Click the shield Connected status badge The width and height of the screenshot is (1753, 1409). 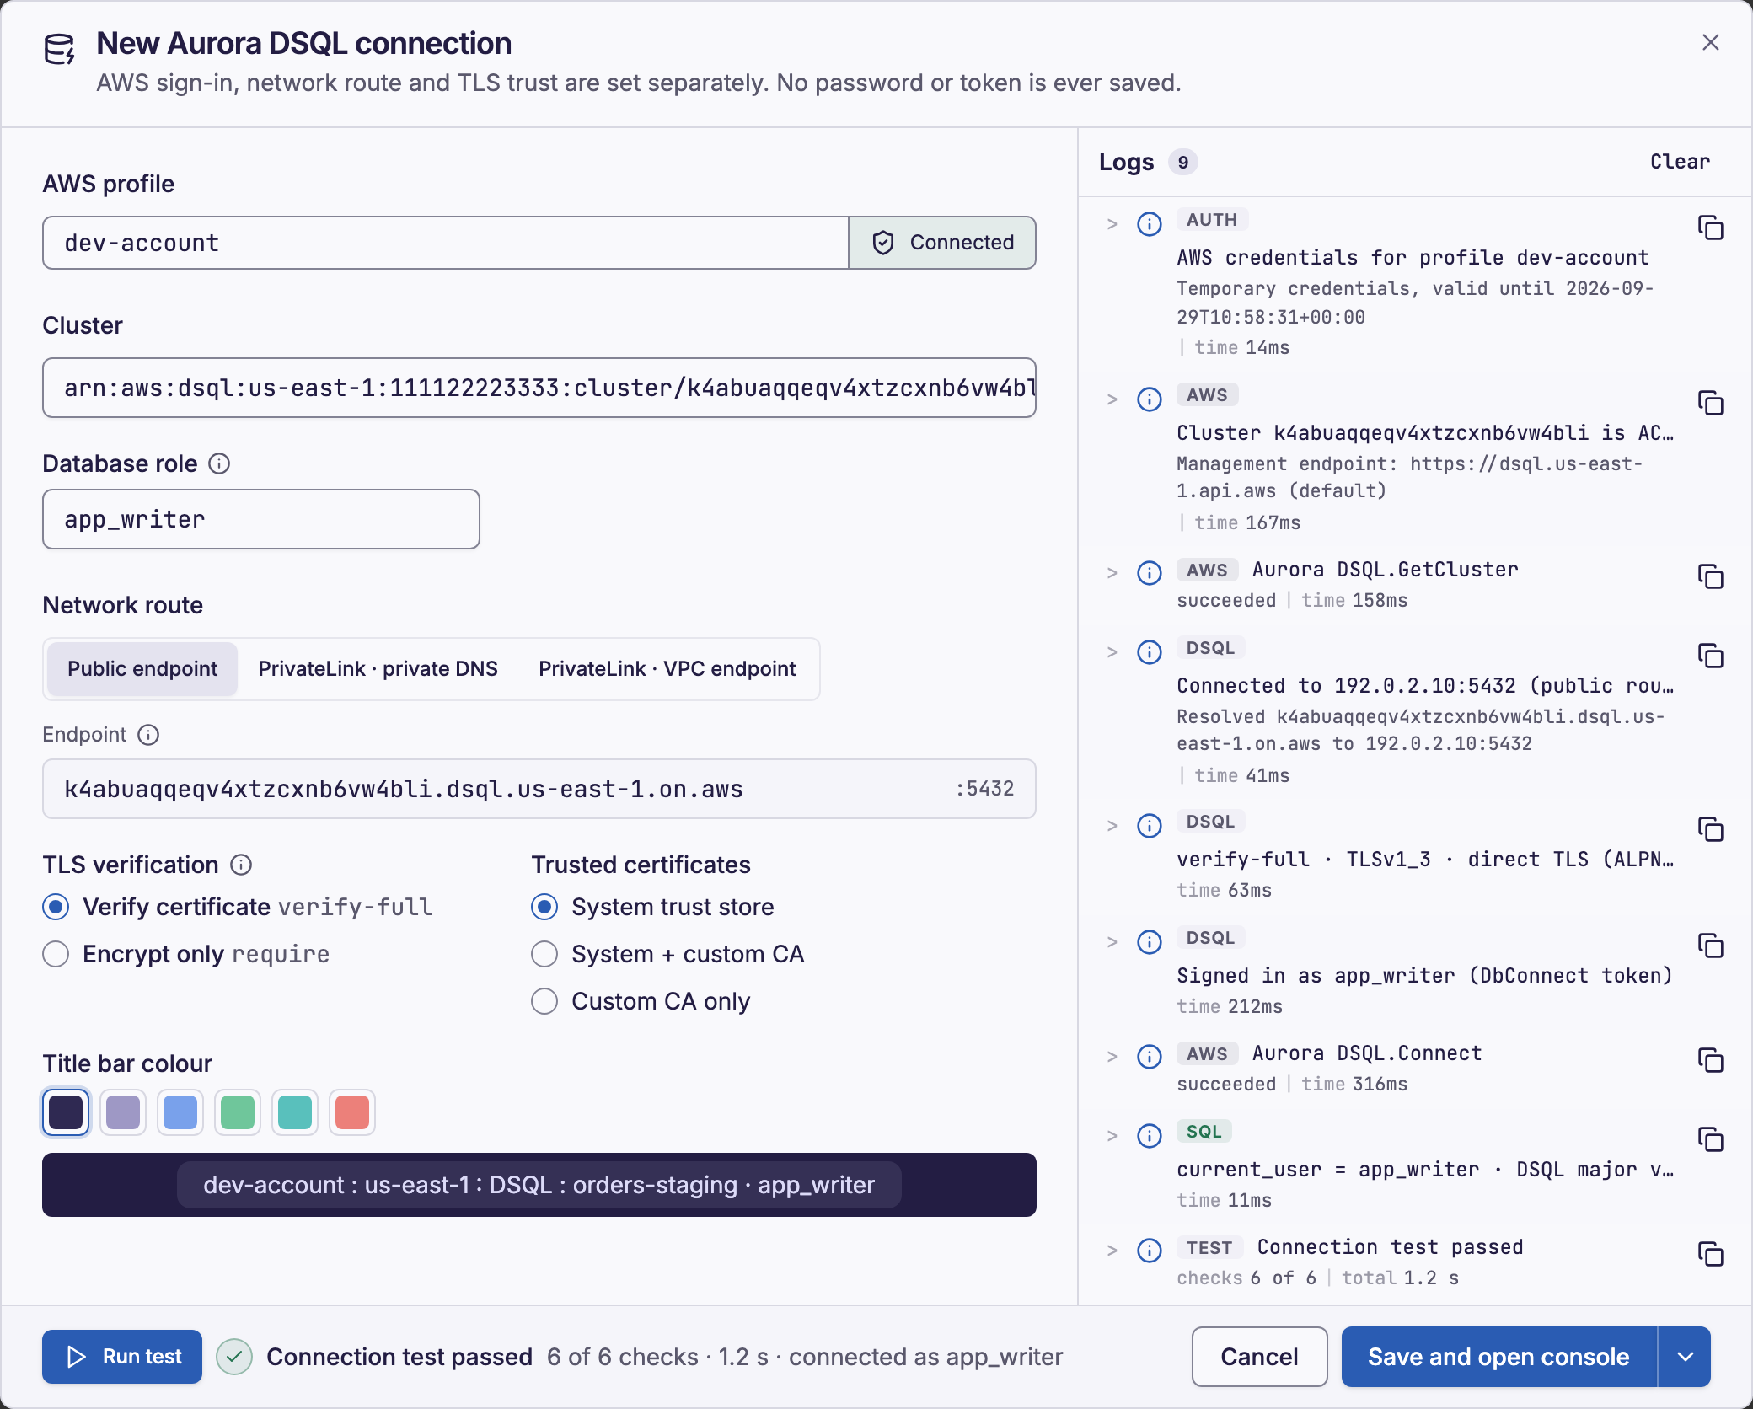click(942, 243)
